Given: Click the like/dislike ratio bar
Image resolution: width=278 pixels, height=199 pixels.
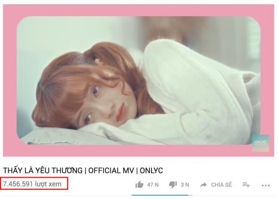Looking at the screenshot, I should pyautogui.click(x=162, y=195).
